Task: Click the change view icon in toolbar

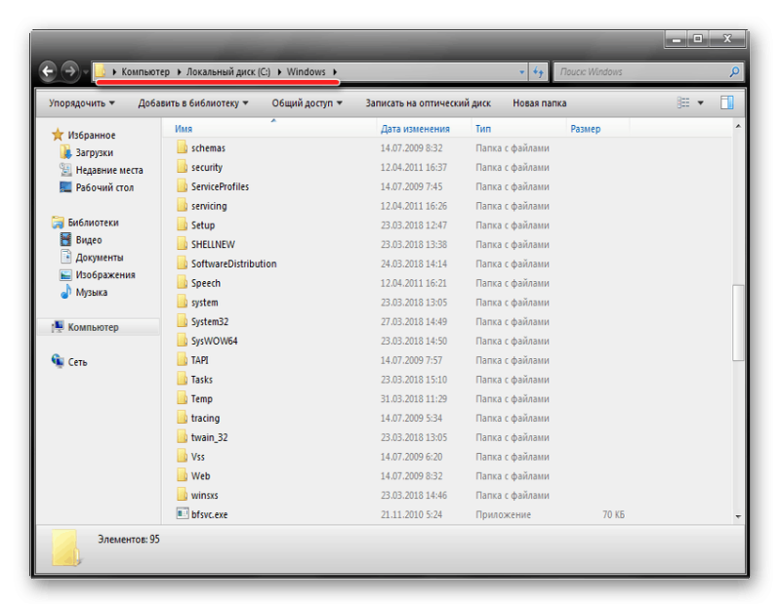Action: (684, 102)
